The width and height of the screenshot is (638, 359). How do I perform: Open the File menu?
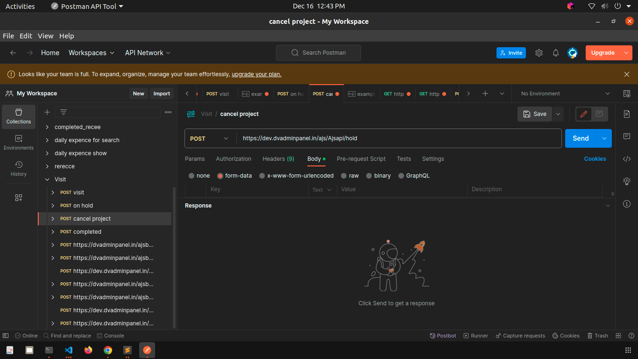click(8, 36)
